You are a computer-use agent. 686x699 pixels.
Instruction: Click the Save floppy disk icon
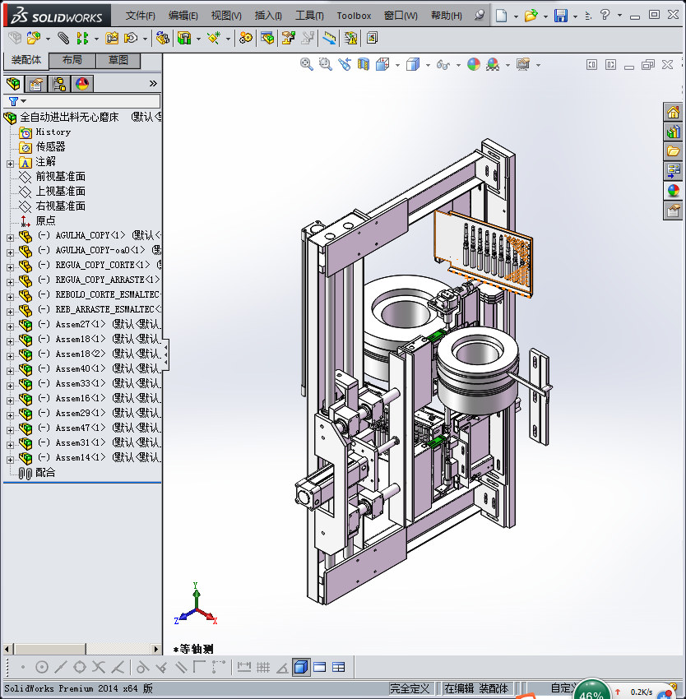[561, 16]
